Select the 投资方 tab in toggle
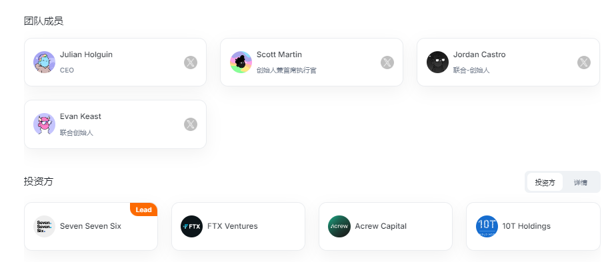608x262 pixels. [545, 182]
